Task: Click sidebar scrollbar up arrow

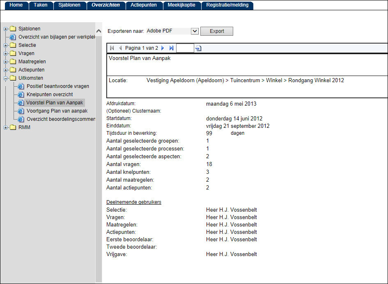Action: [99, 31]
